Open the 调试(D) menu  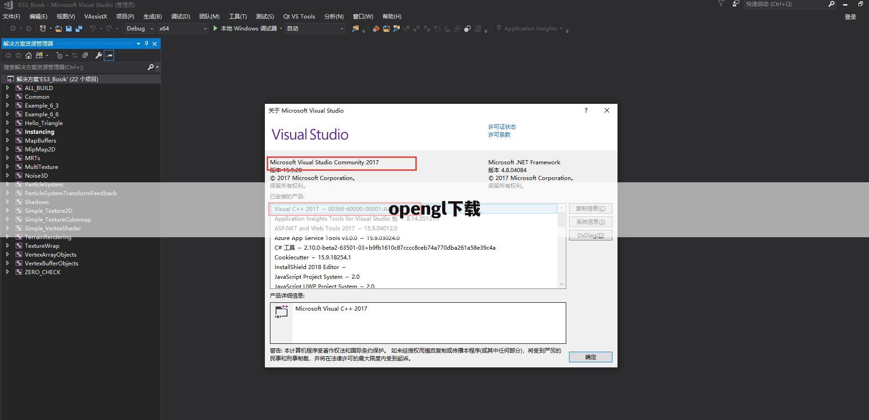(180, 16)
